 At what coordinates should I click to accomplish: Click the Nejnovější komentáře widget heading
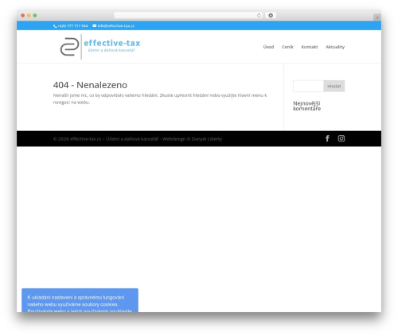click(x=307, y=106)
